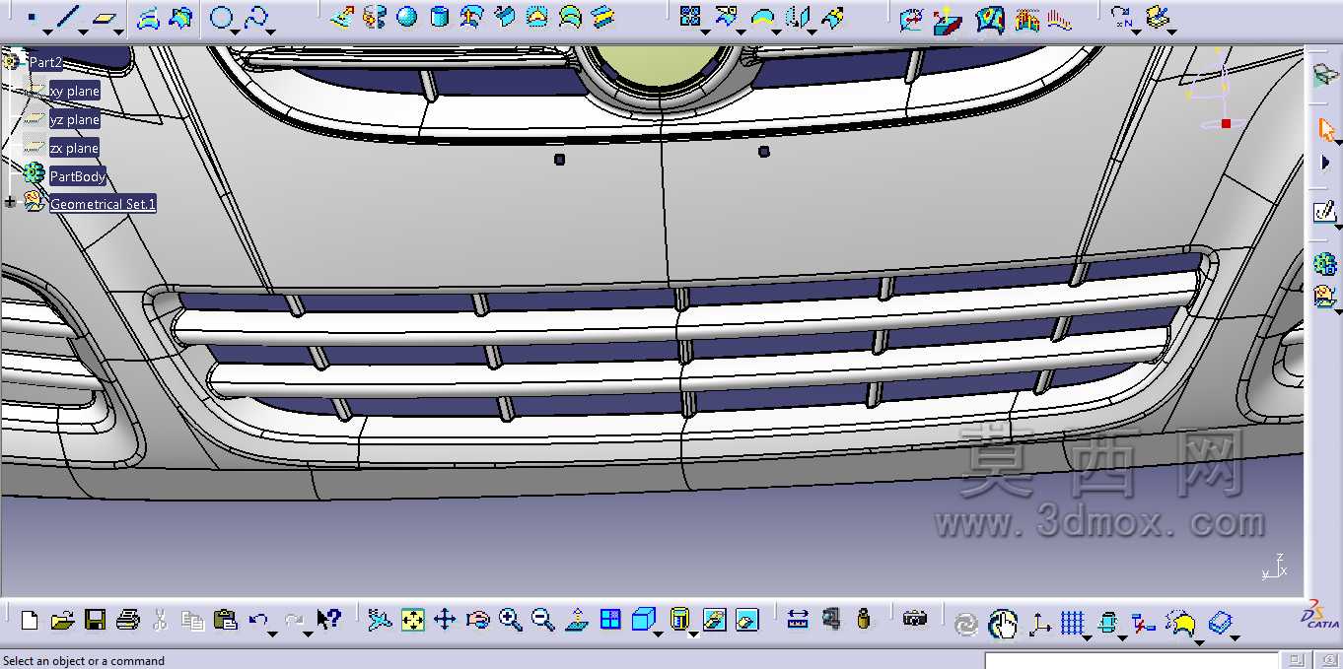1343x669 pixels.
Task: Click the shading view mode icon
Action: [679, 619]
